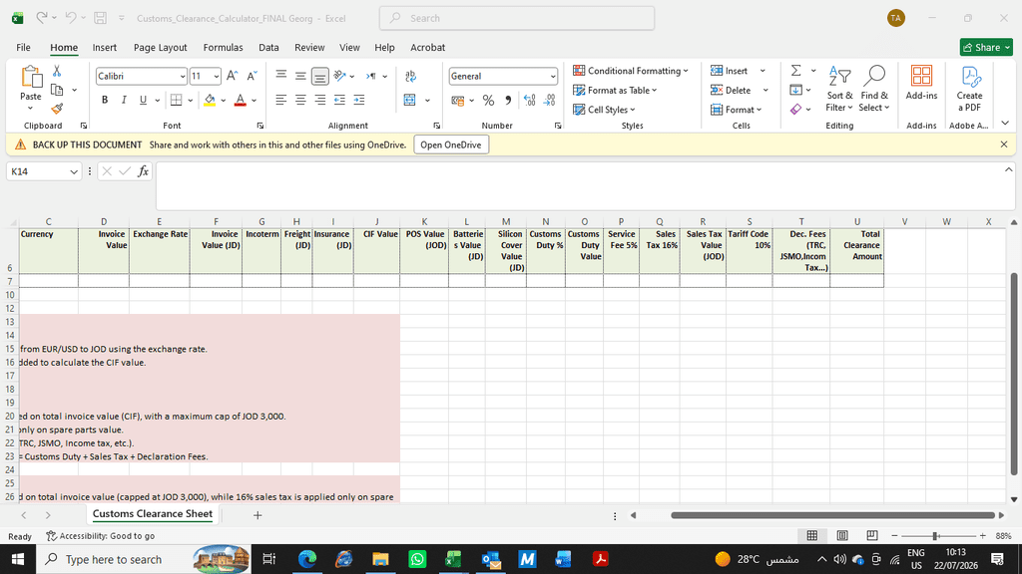Click the Insert Function fx icon
Screen dimensions: 1022x574
click(144, 171)
